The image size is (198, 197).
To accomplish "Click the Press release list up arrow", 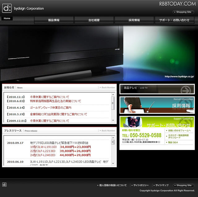I will pyautogui.click(x=113, y=138).
